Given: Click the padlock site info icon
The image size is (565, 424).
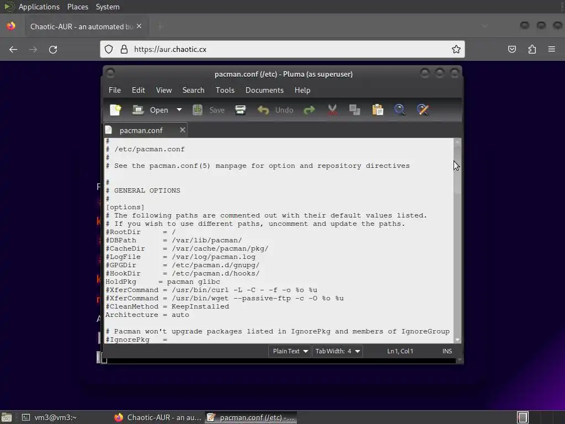Looking at the screenshot, I should [124, 49].
